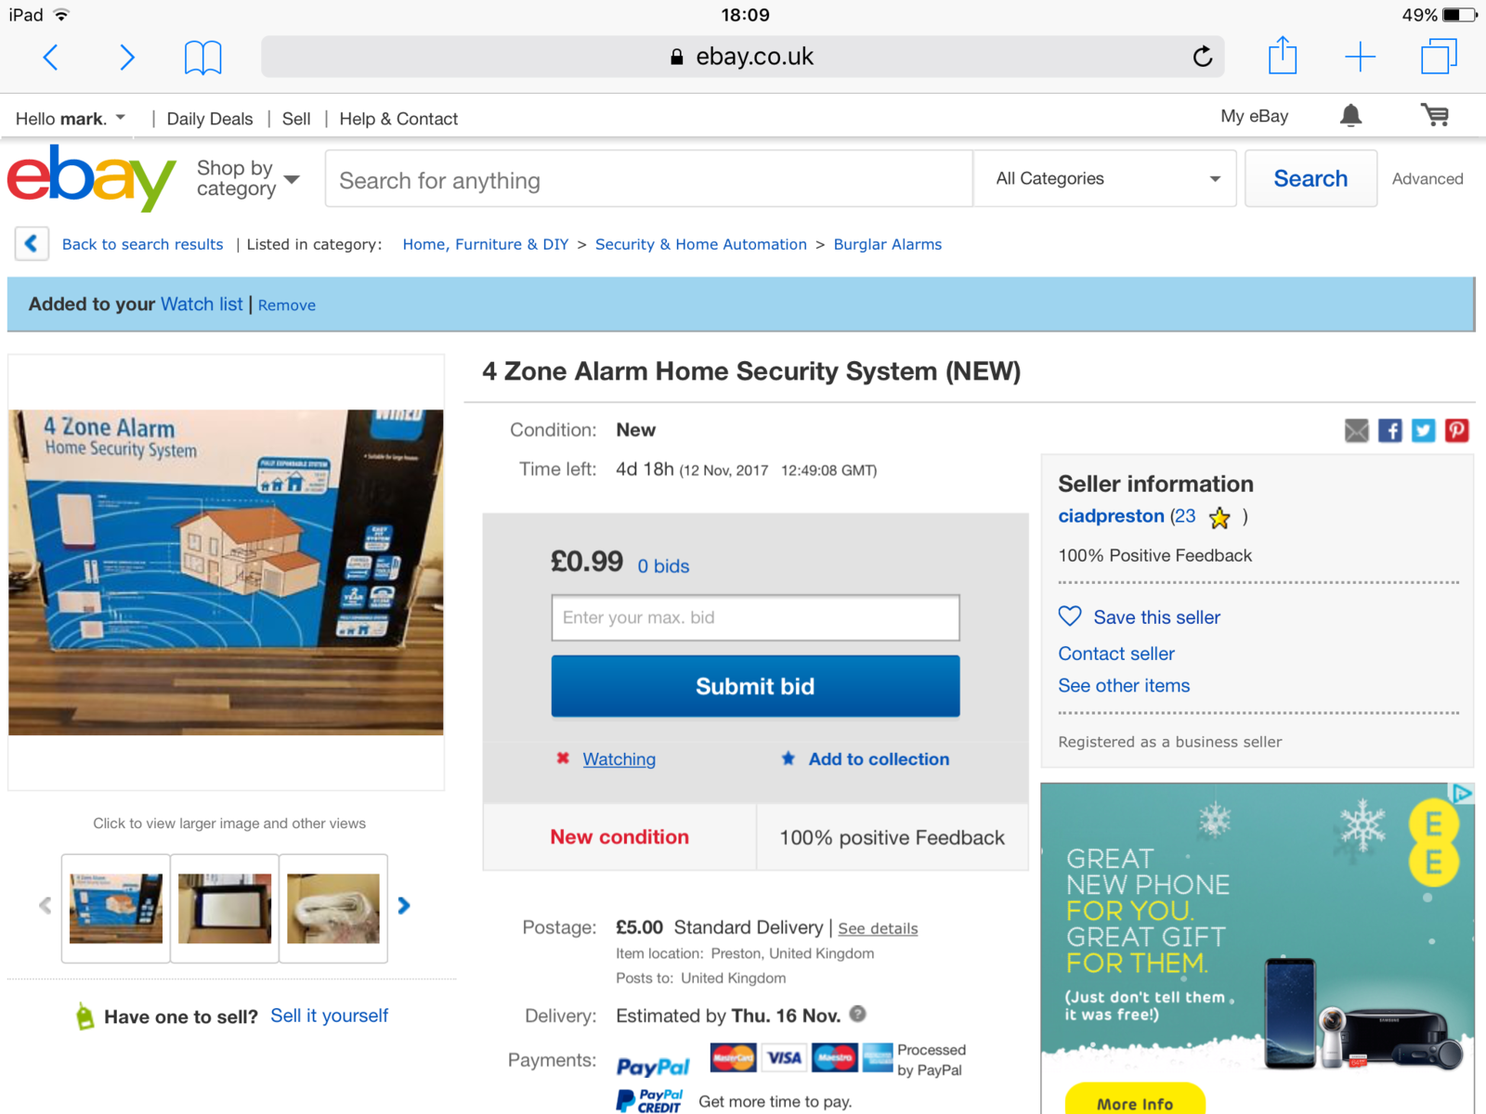Open Daily Deals from top menu
Viewport: 1486px width, 1114px height.
[x=210, y=119]
